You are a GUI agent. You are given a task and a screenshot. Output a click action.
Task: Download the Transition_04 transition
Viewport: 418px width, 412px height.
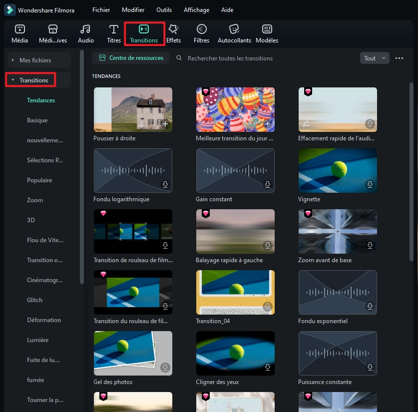[268, 306]
